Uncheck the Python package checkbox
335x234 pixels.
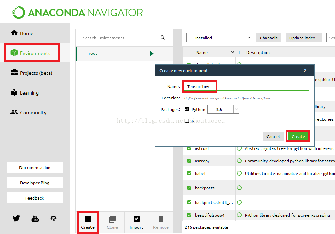pyautogui.click(x=187, y=109)
